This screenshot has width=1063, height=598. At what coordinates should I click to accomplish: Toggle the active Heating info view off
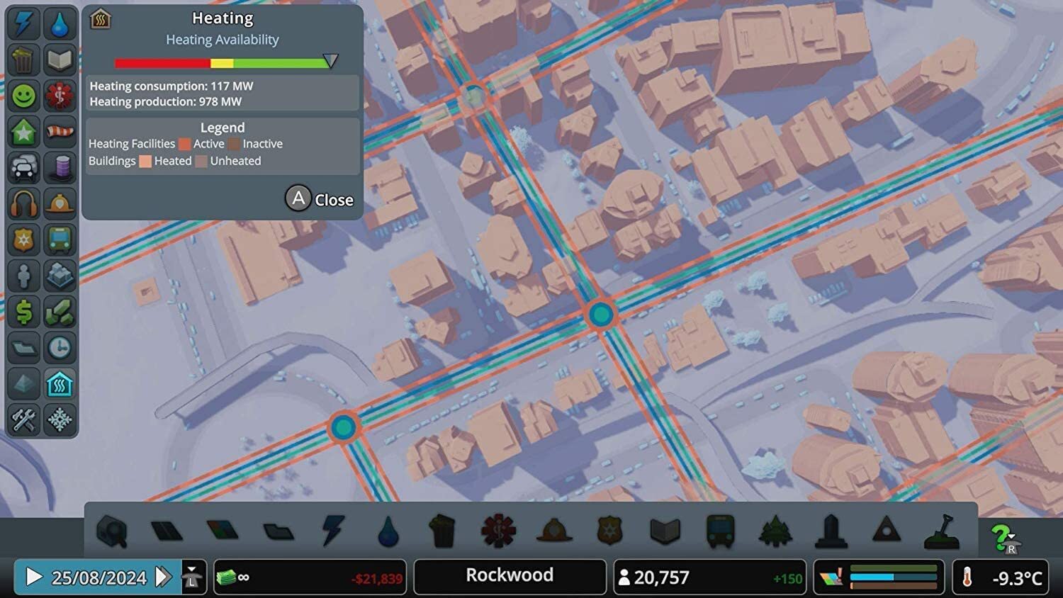pos(60,385)
